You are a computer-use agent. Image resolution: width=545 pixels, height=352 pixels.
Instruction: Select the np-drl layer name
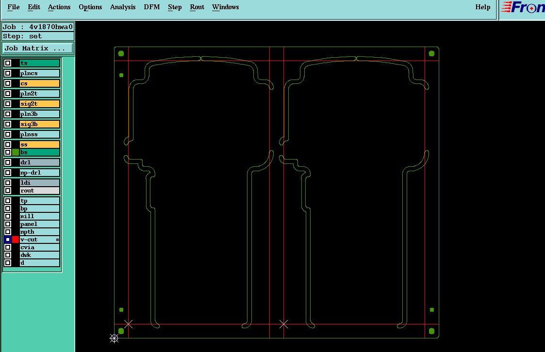click(x=40, y=173)
